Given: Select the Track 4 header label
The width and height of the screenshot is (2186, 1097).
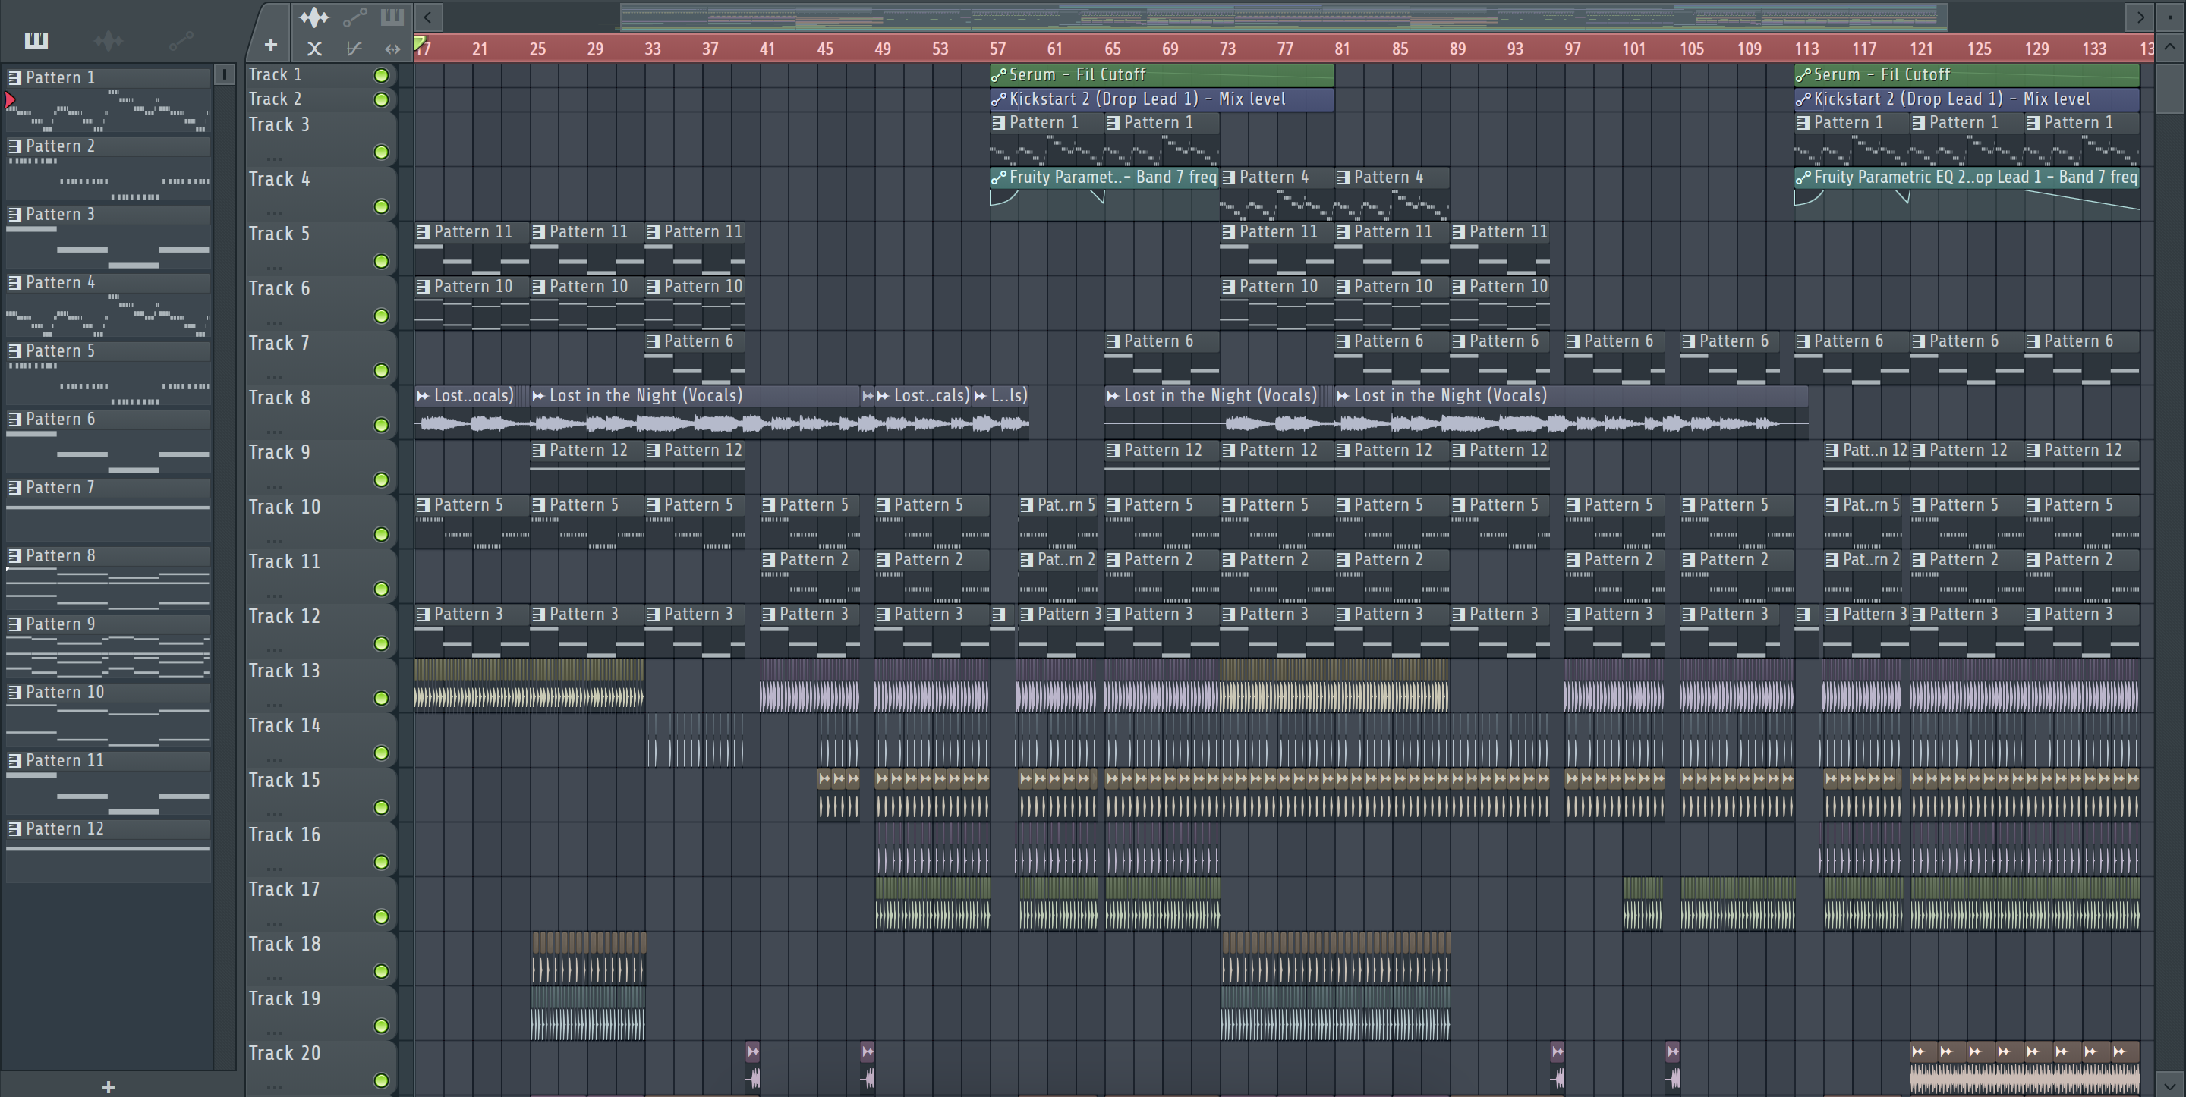Looking at the screenshot, I should (279, 179).
